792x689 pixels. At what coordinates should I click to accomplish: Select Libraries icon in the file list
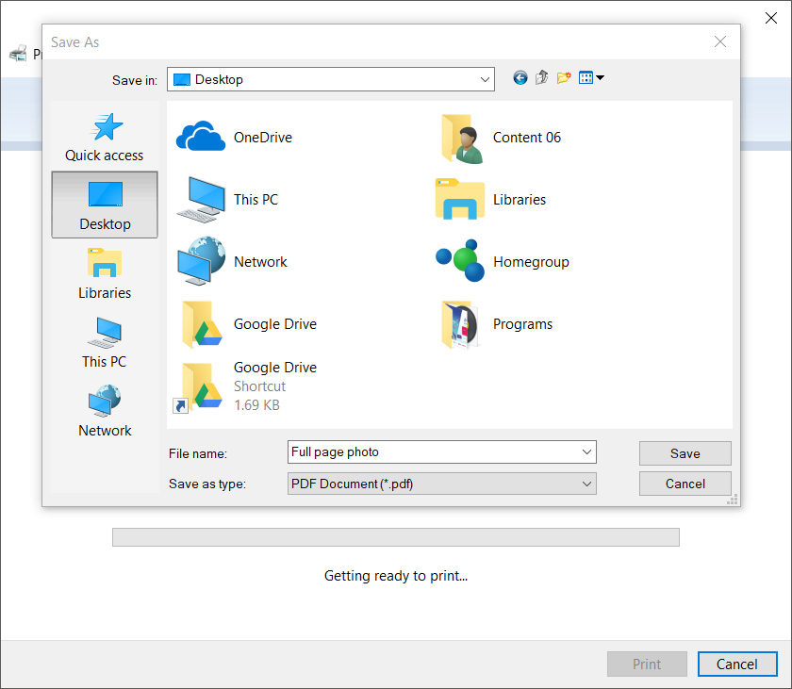(460, 199)
